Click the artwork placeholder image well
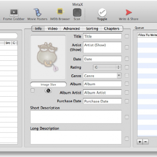This screenshot has width=157, height=157. coord(48,57)
